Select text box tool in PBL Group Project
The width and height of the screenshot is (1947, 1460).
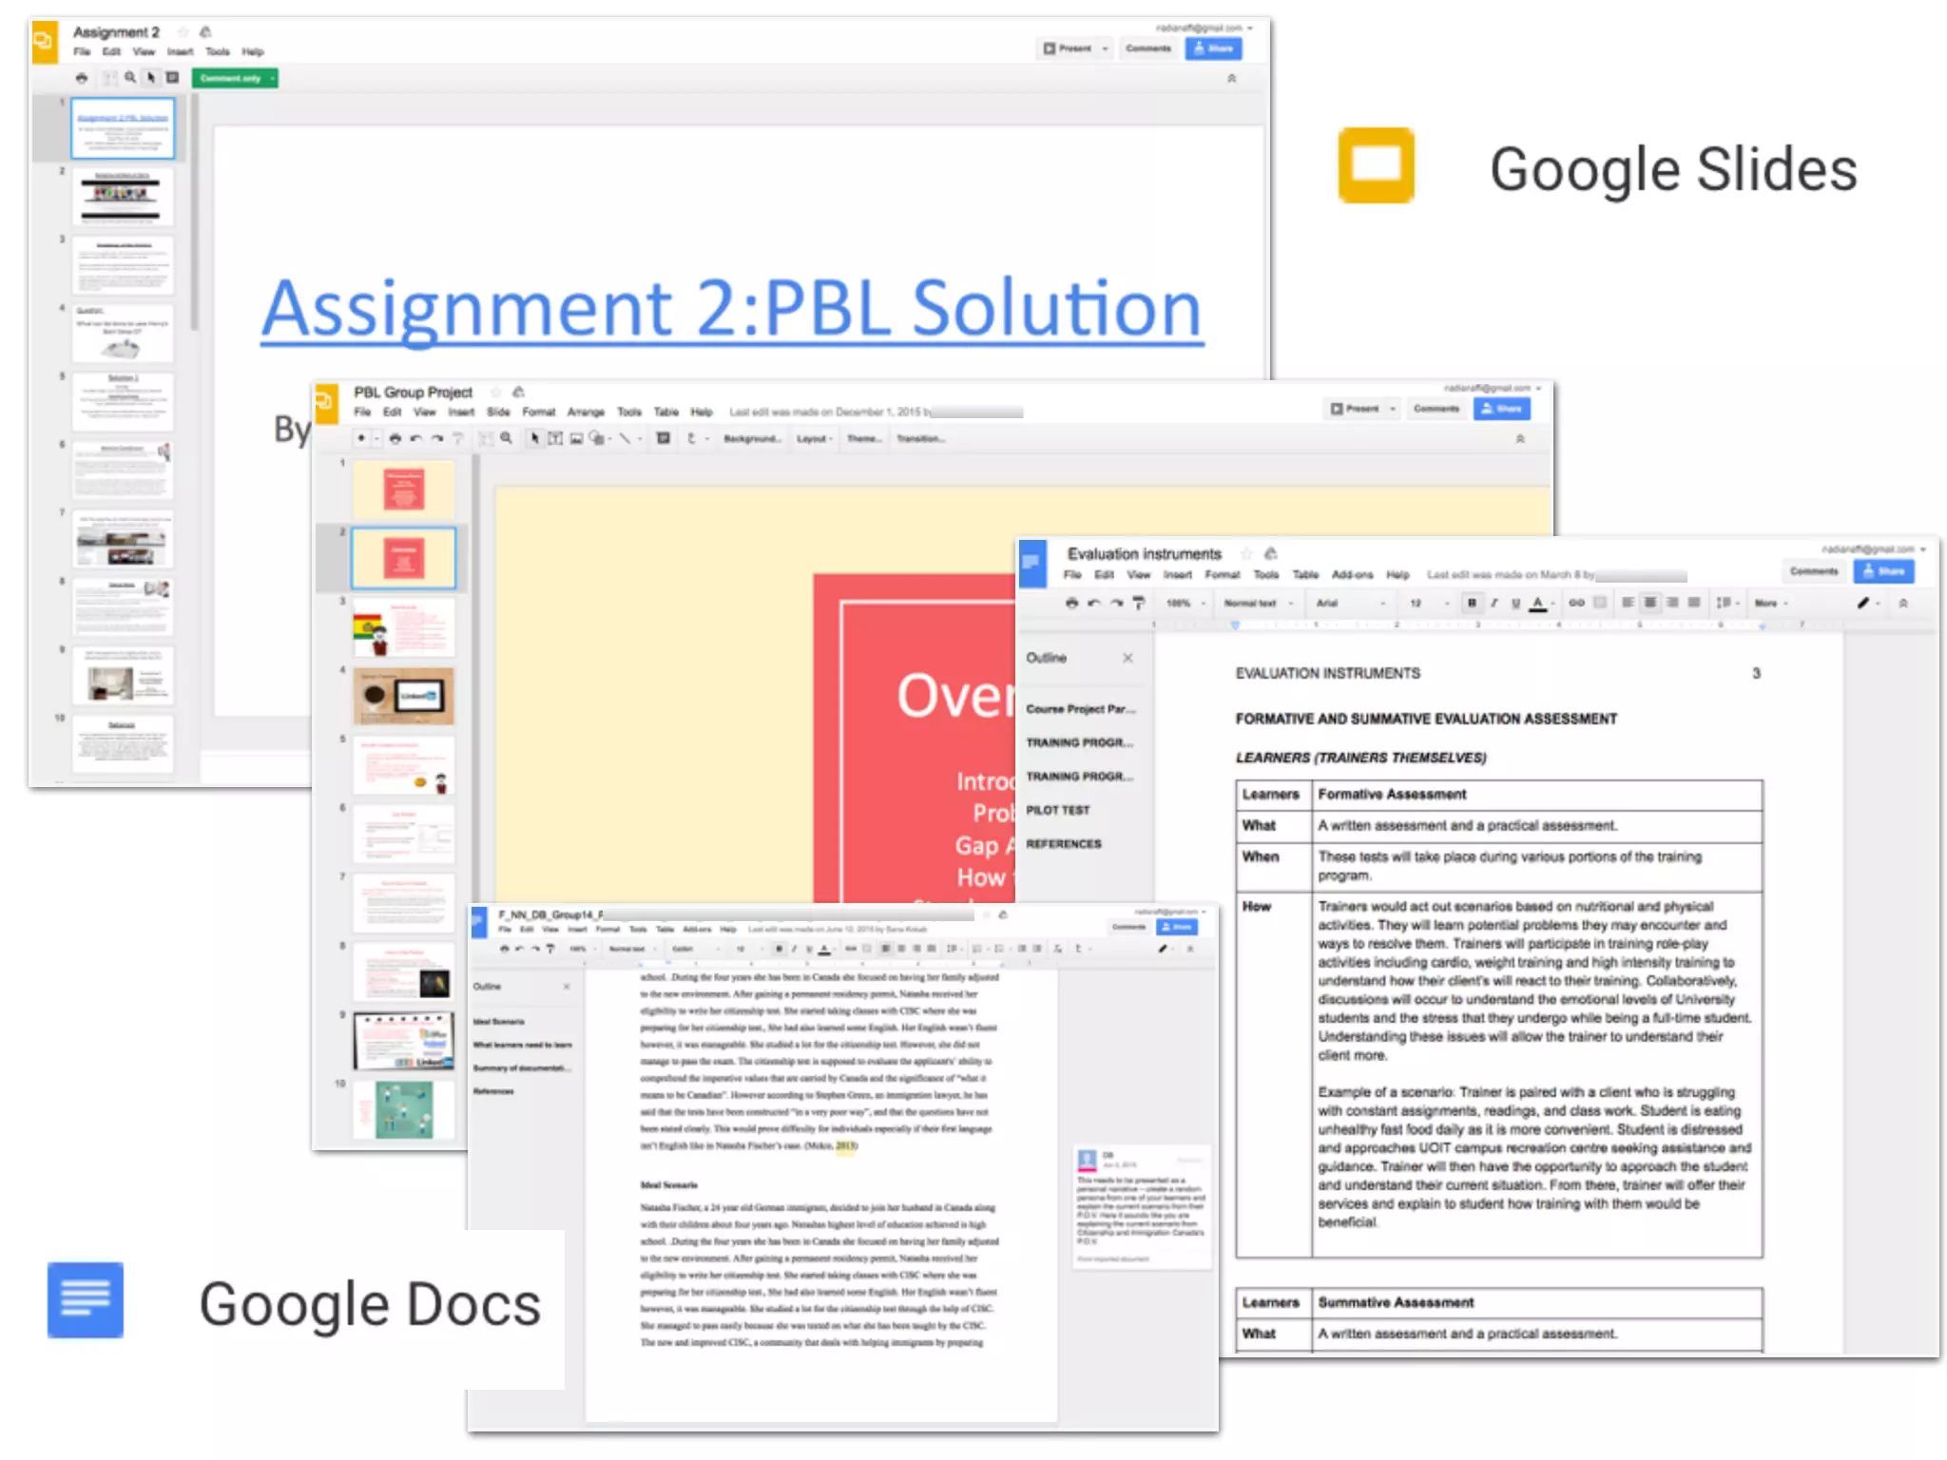click(x=555, y=438)
